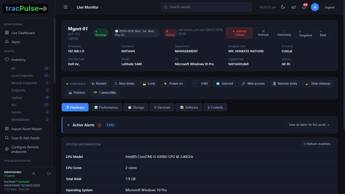Viewport: 345px width, 194px height.
Task: Click the sidebar scrollbar
Action: tap(54, 51)
